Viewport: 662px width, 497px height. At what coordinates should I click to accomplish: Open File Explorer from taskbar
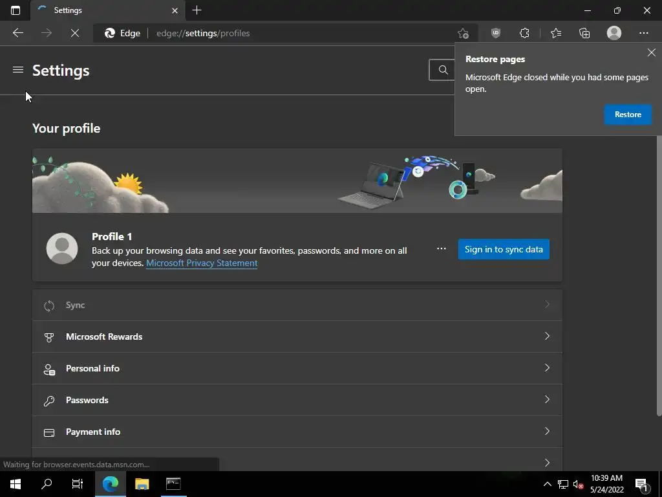142,484
